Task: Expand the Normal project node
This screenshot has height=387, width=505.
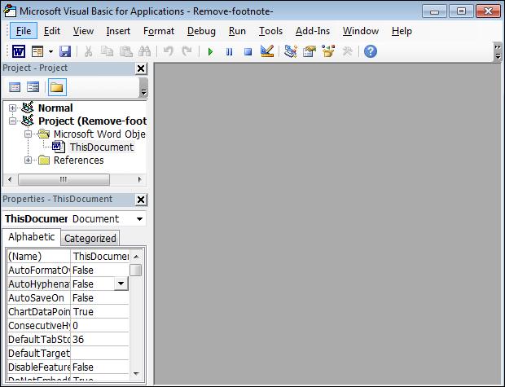Action: pos(12,108)
